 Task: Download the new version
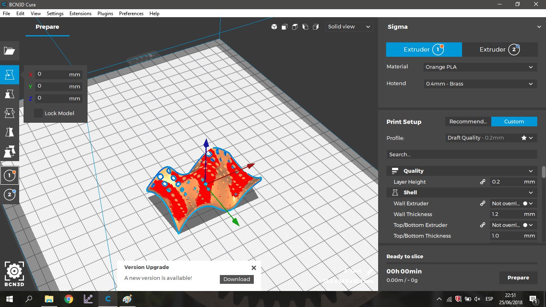237,279
